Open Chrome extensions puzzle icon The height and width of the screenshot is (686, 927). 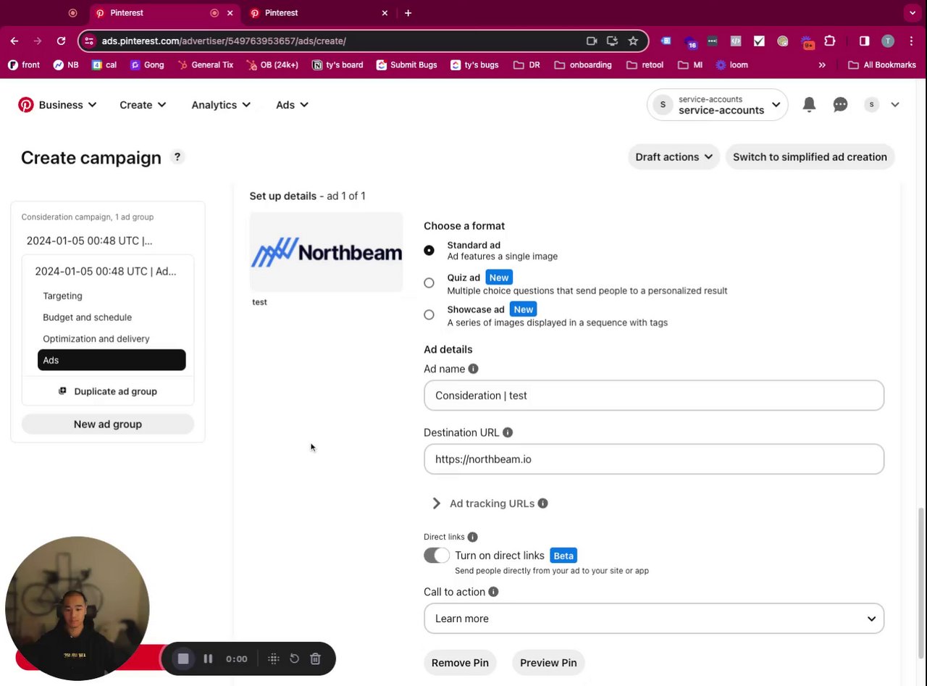point(830,41)
